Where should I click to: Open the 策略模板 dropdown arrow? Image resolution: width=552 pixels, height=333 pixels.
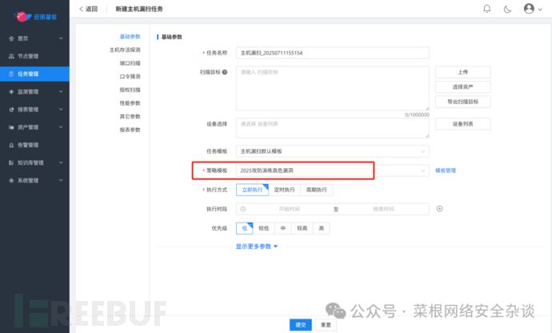click(423, 171)
